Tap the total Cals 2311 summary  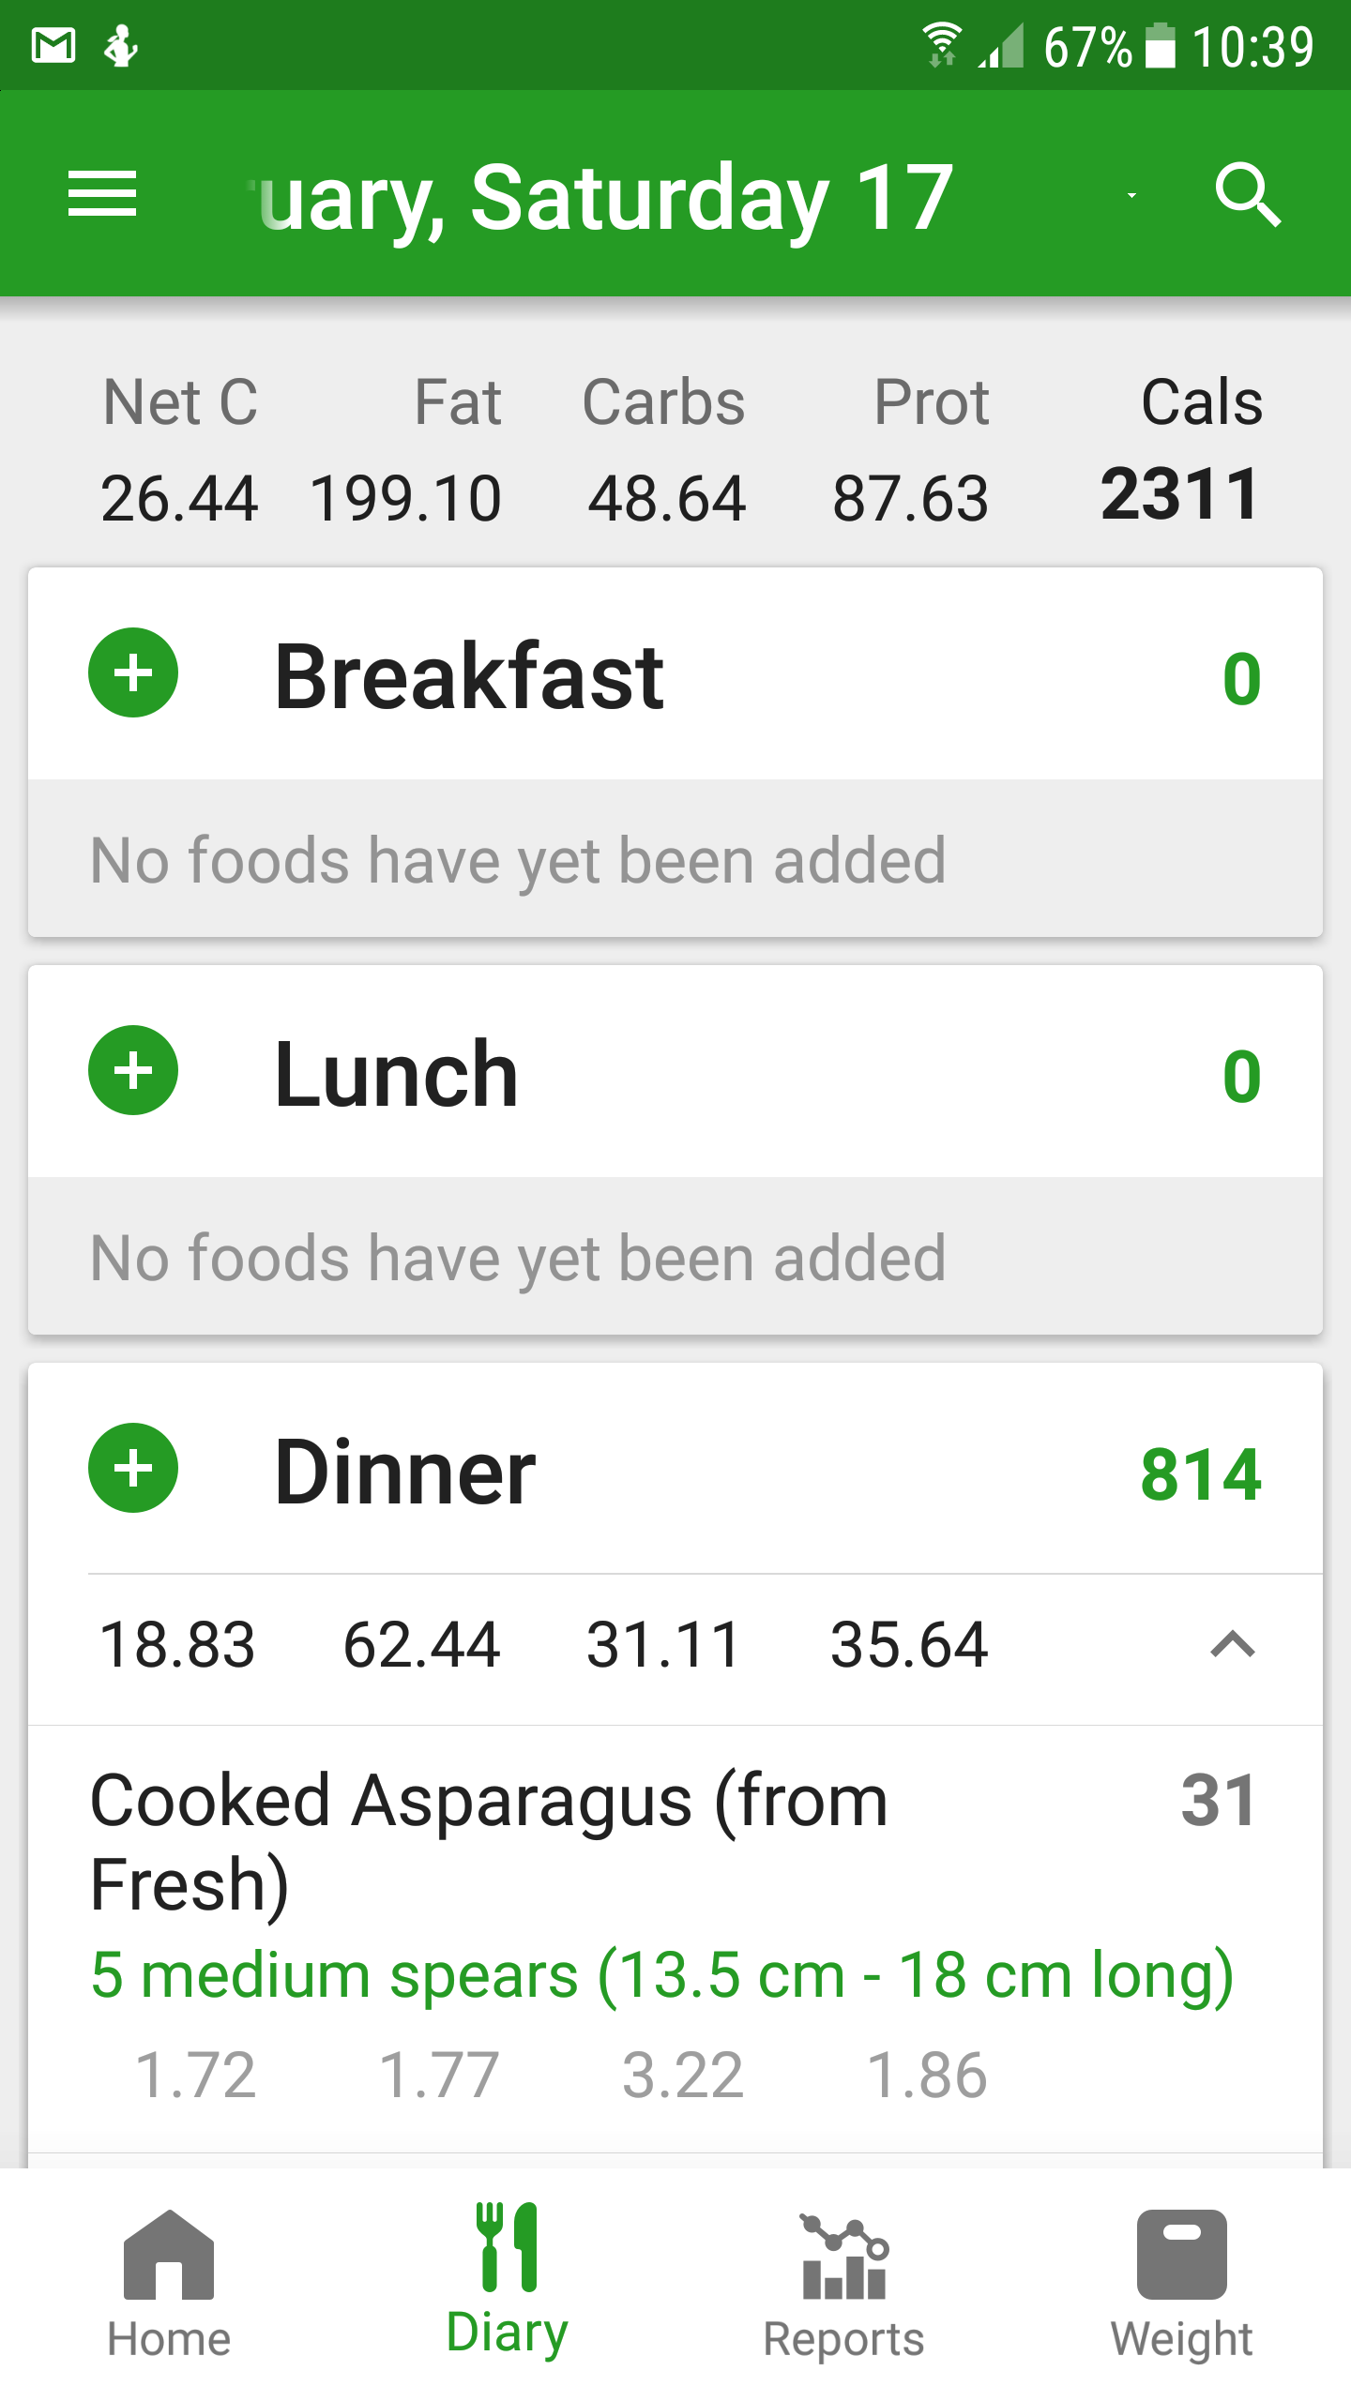(x=1181, y=494)
